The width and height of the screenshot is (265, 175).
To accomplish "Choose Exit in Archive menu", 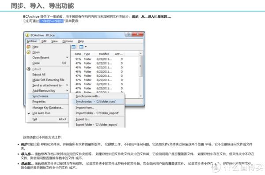I will 48,119.
